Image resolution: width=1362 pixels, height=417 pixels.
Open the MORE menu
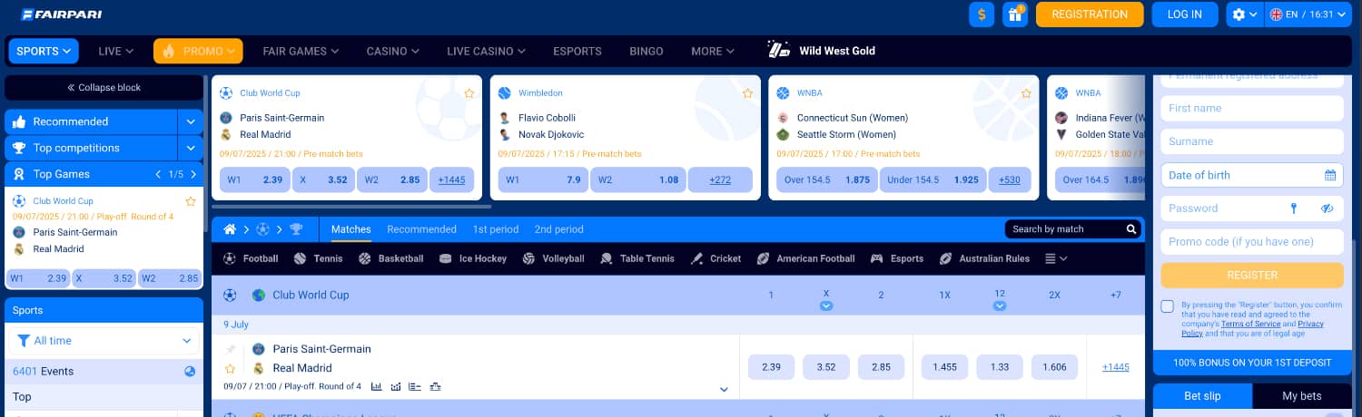[713, 52]
